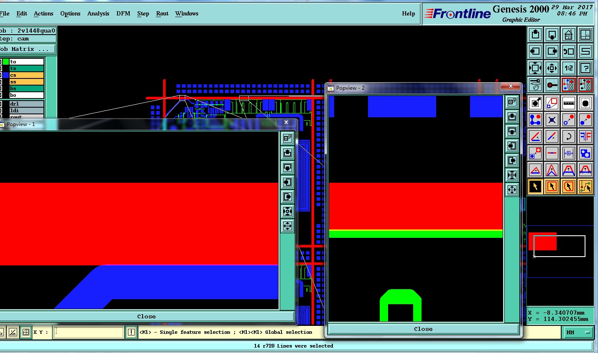Select the net selection arrow tool
The height and width of the screenshot is (353, 598).
[x=585, y=187]
